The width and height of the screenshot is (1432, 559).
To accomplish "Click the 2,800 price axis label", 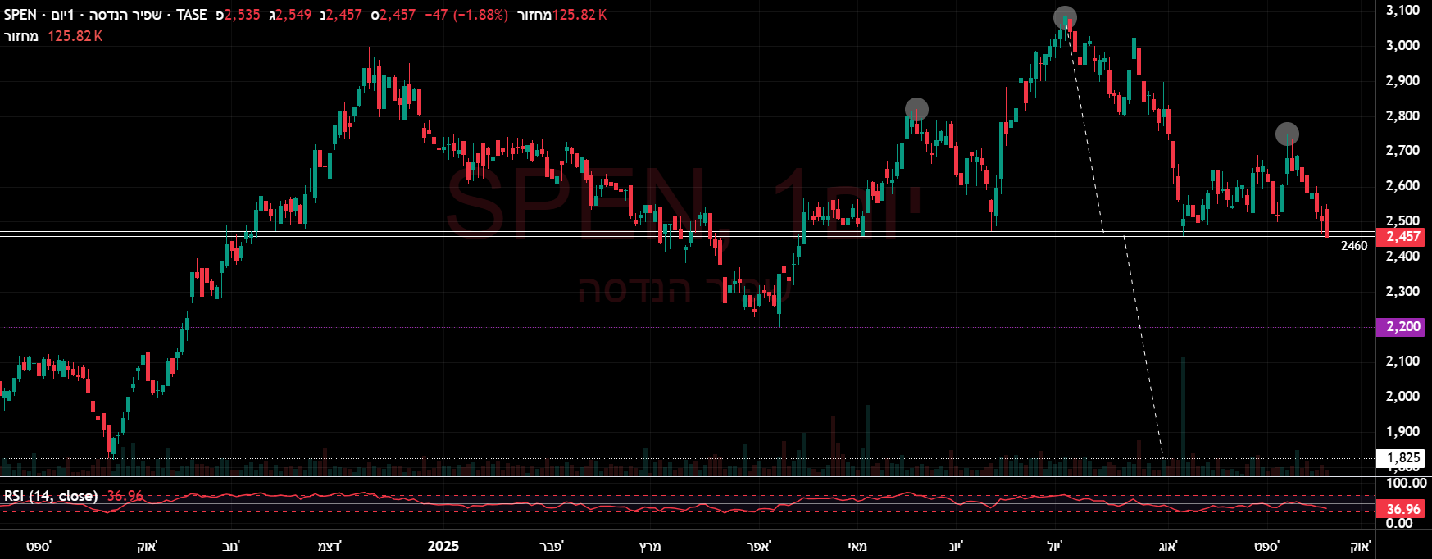I will pos(1402,116).
